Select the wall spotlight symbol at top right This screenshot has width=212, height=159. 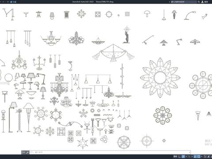click(204, 16)
